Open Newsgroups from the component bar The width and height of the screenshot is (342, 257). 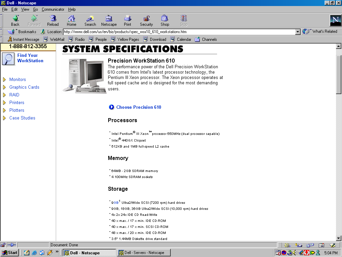310,245
